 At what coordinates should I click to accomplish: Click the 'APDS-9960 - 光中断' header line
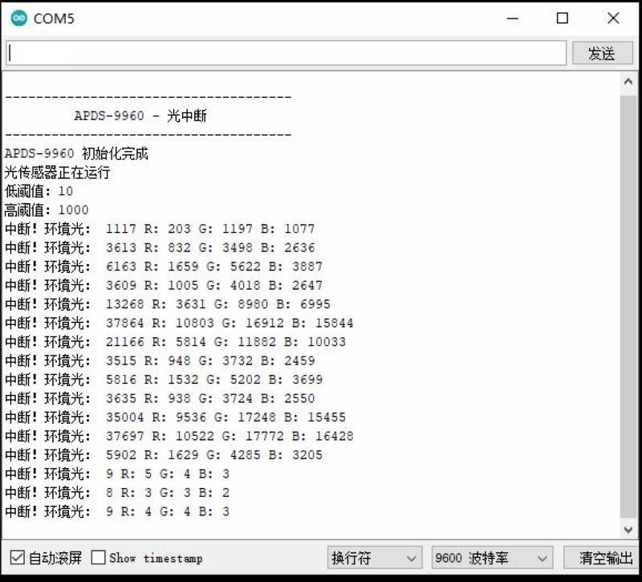tap(140, 116)
